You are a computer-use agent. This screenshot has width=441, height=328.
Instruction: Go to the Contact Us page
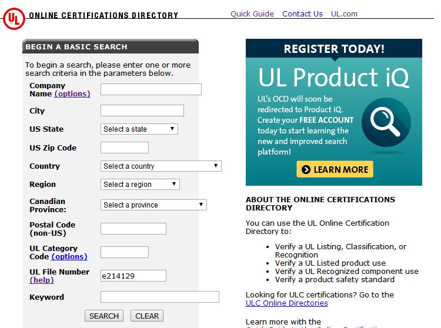click(x=302, y=14)
